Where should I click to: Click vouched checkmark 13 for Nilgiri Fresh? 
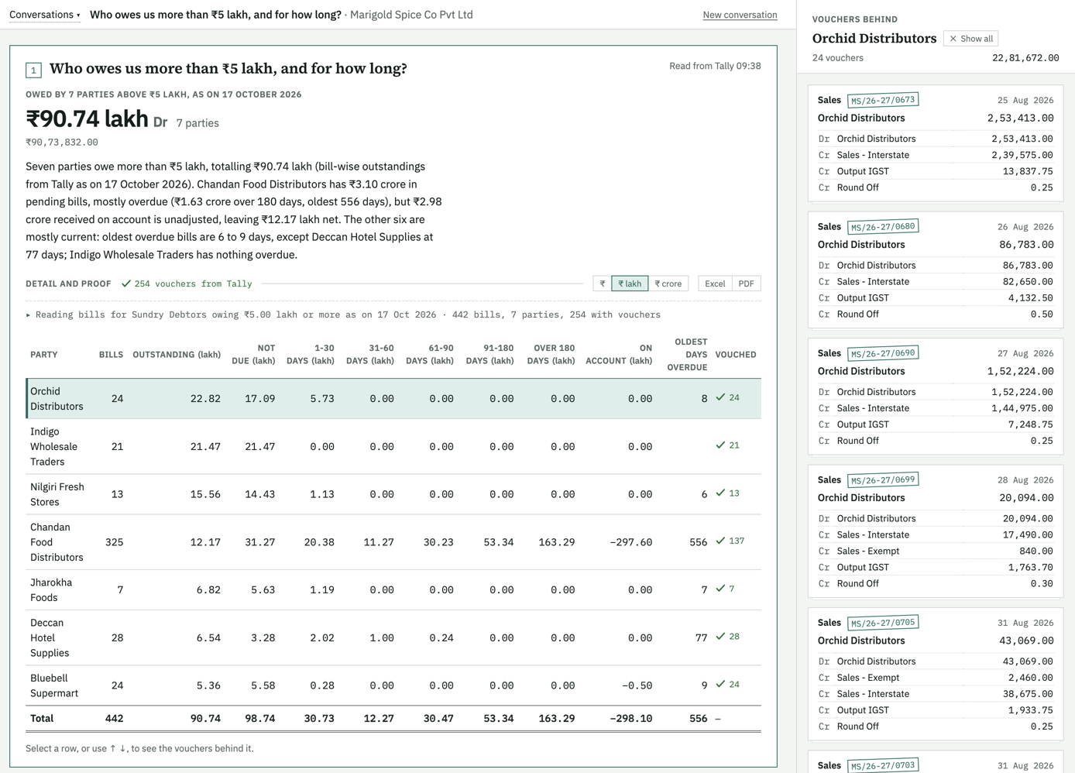click(727, 493)
